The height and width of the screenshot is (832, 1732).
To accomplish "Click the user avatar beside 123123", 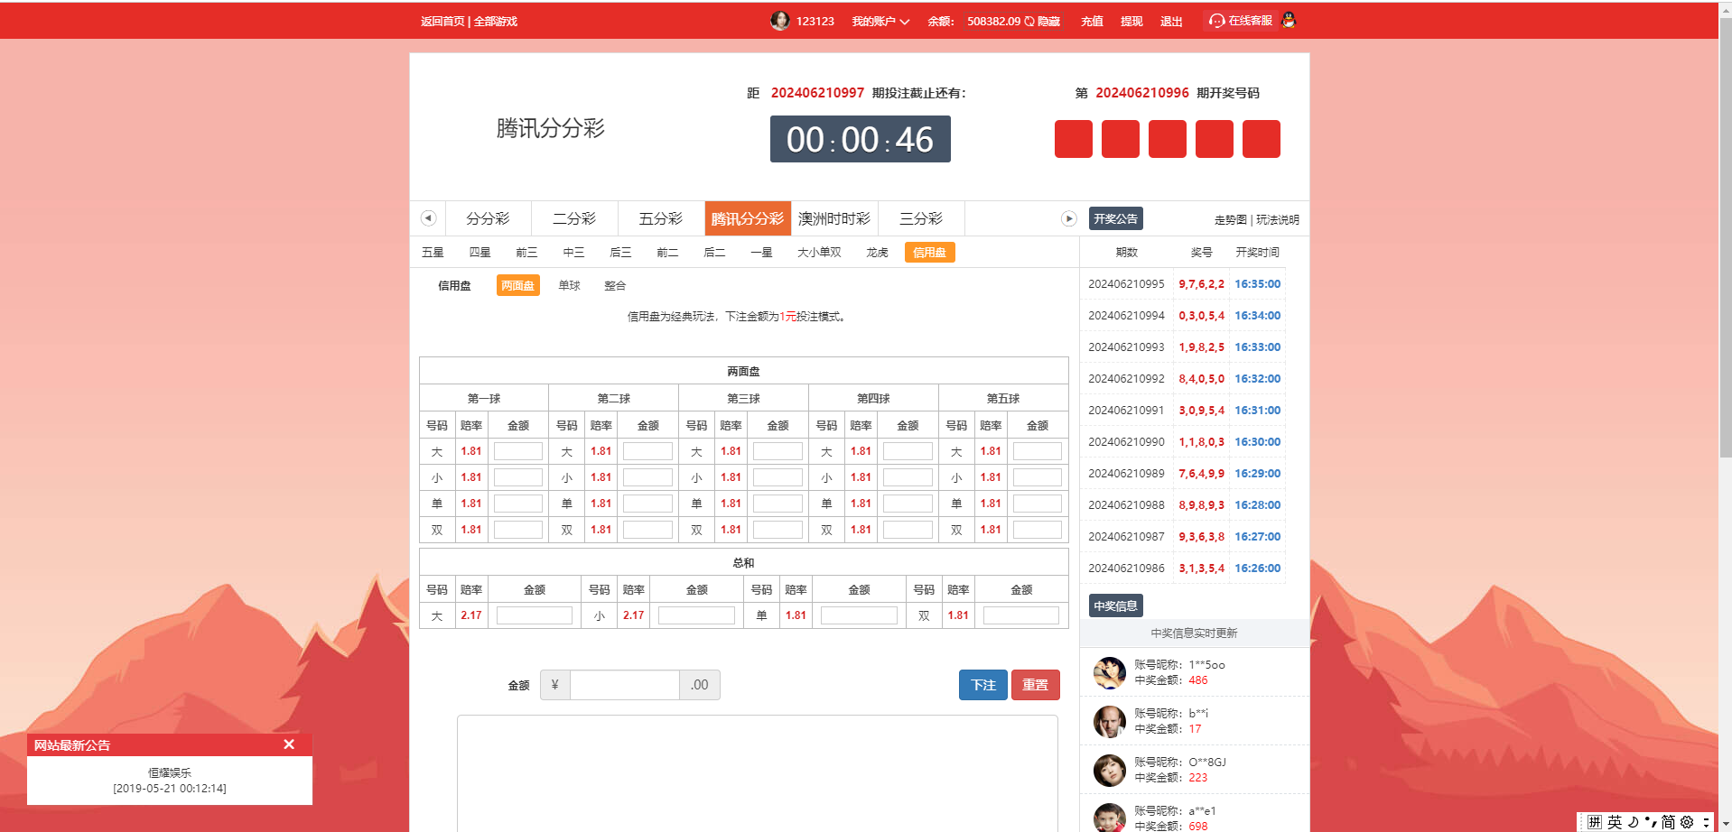I will coord(779,21).
